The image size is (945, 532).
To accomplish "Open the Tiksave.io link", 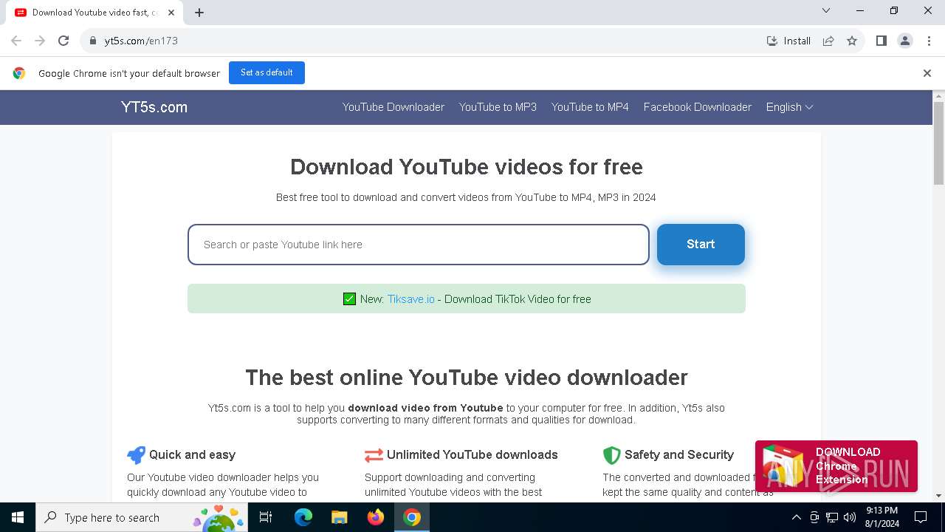I will coord(411,299).
